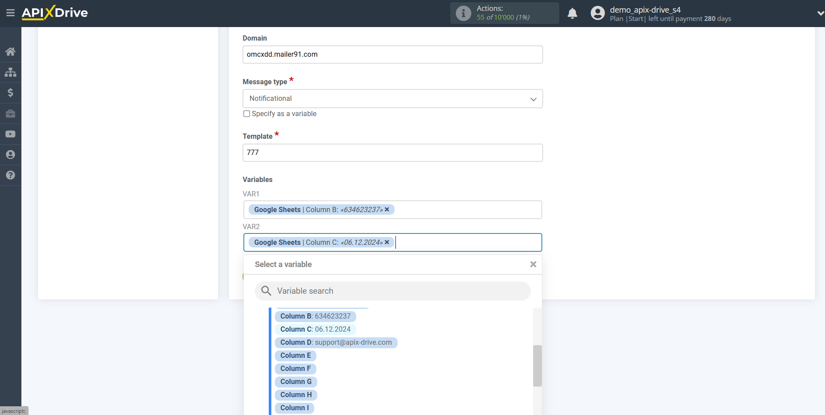Click the variable list scrollbar thumb
Screen dimensions: 825x415
tap(537, 366)
